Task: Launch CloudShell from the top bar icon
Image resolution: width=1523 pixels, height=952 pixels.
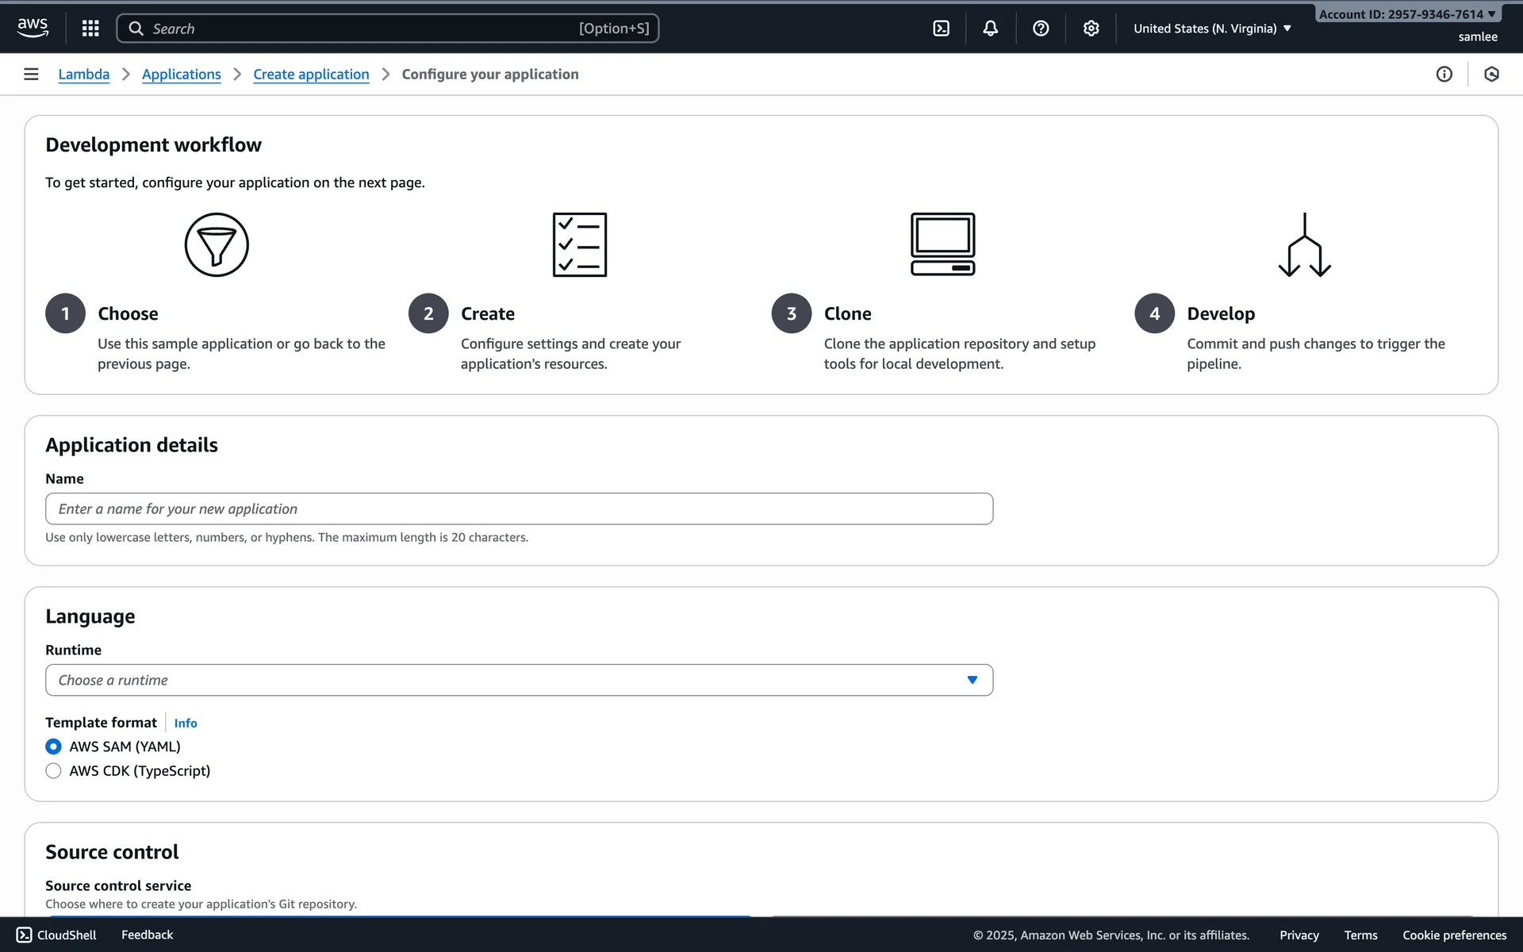Action: point(941,29)
